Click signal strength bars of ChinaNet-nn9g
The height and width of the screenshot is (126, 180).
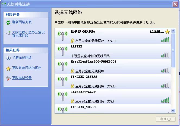(x=165, y=100)
